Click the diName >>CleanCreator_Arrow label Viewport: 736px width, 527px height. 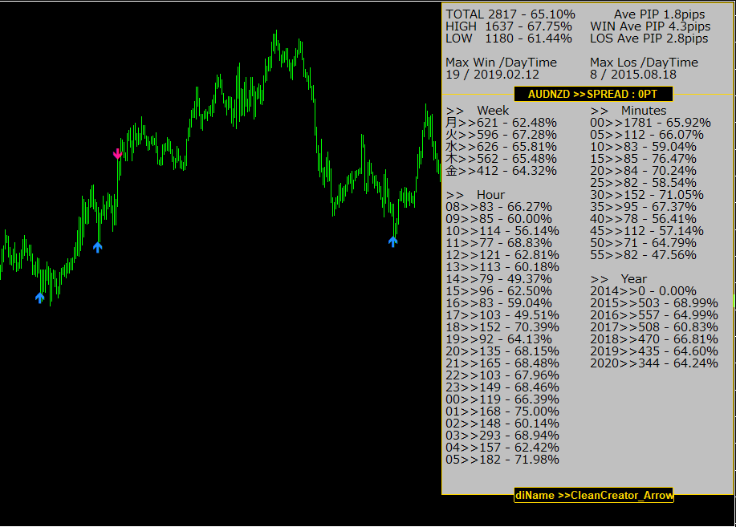(594, 495)
